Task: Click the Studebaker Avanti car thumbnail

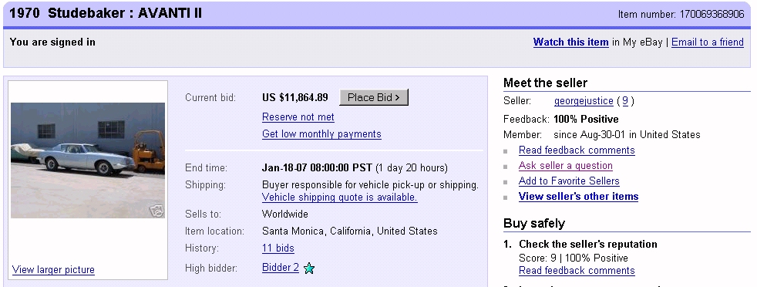Action: click(88, 160)
